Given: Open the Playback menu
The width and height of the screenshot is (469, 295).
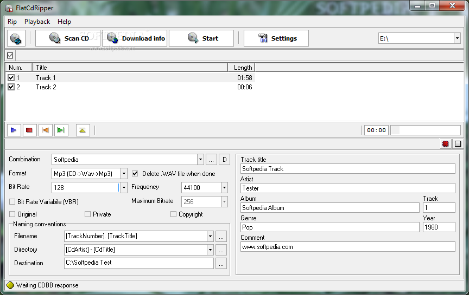Looking at the screenshot, I should 37,22.
